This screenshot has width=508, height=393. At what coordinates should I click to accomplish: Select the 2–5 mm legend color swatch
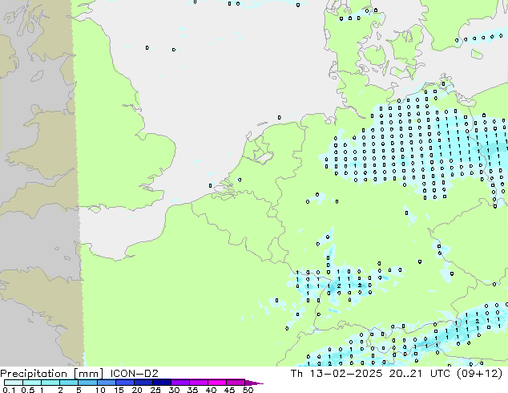pyautogui.click(x=69, y=383)
